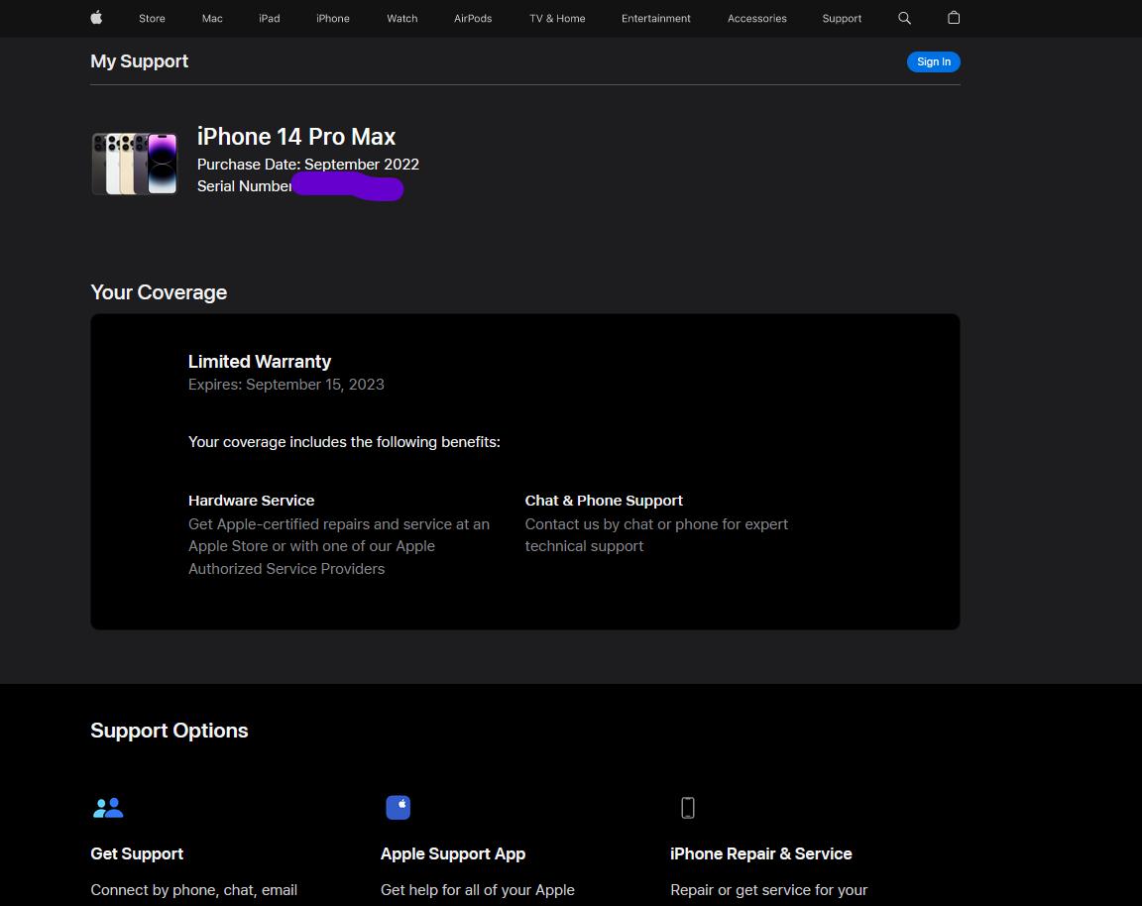1142x906 pixels.
Task: Click 'Repair or get service for your' text
Action: [769, 890]
